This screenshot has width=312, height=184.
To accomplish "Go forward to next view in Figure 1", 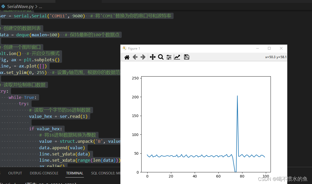I will click(x=143, y=57).
